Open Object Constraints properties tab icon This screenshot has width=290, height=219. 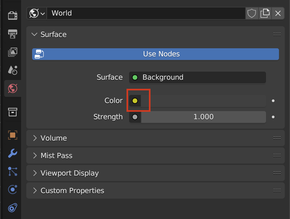[x=12, y=208]
